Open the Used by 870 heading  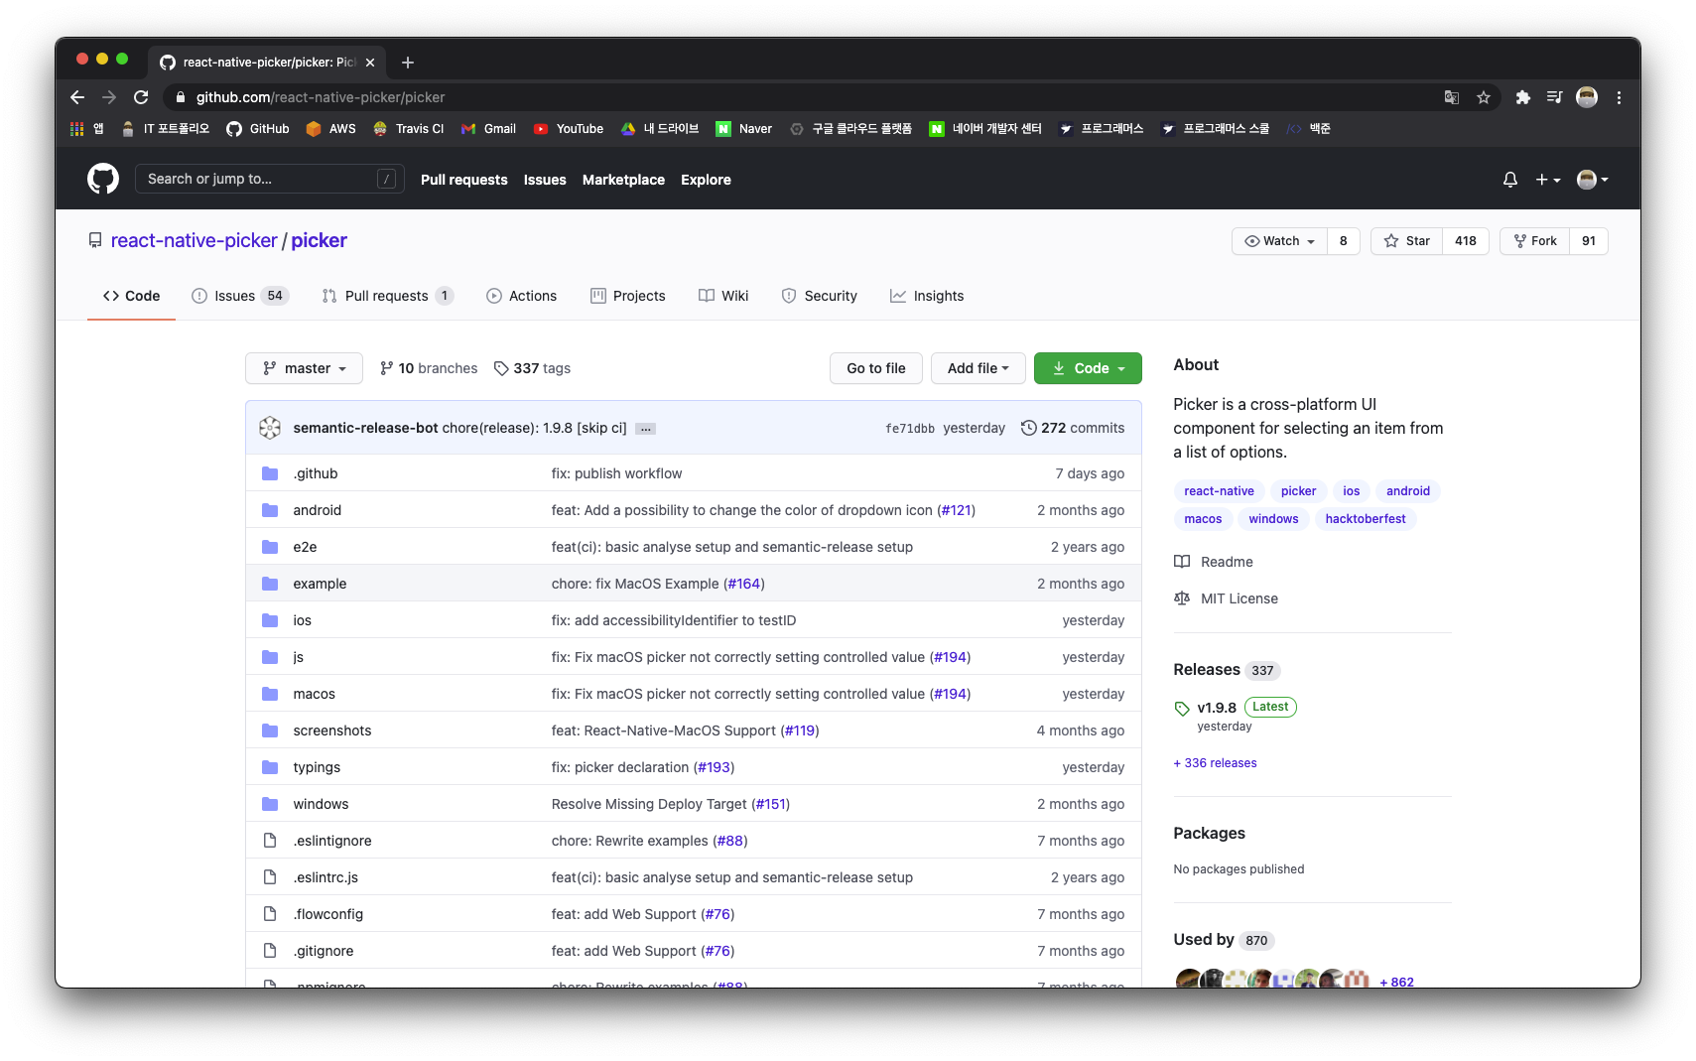click(x=1223, y=940)
